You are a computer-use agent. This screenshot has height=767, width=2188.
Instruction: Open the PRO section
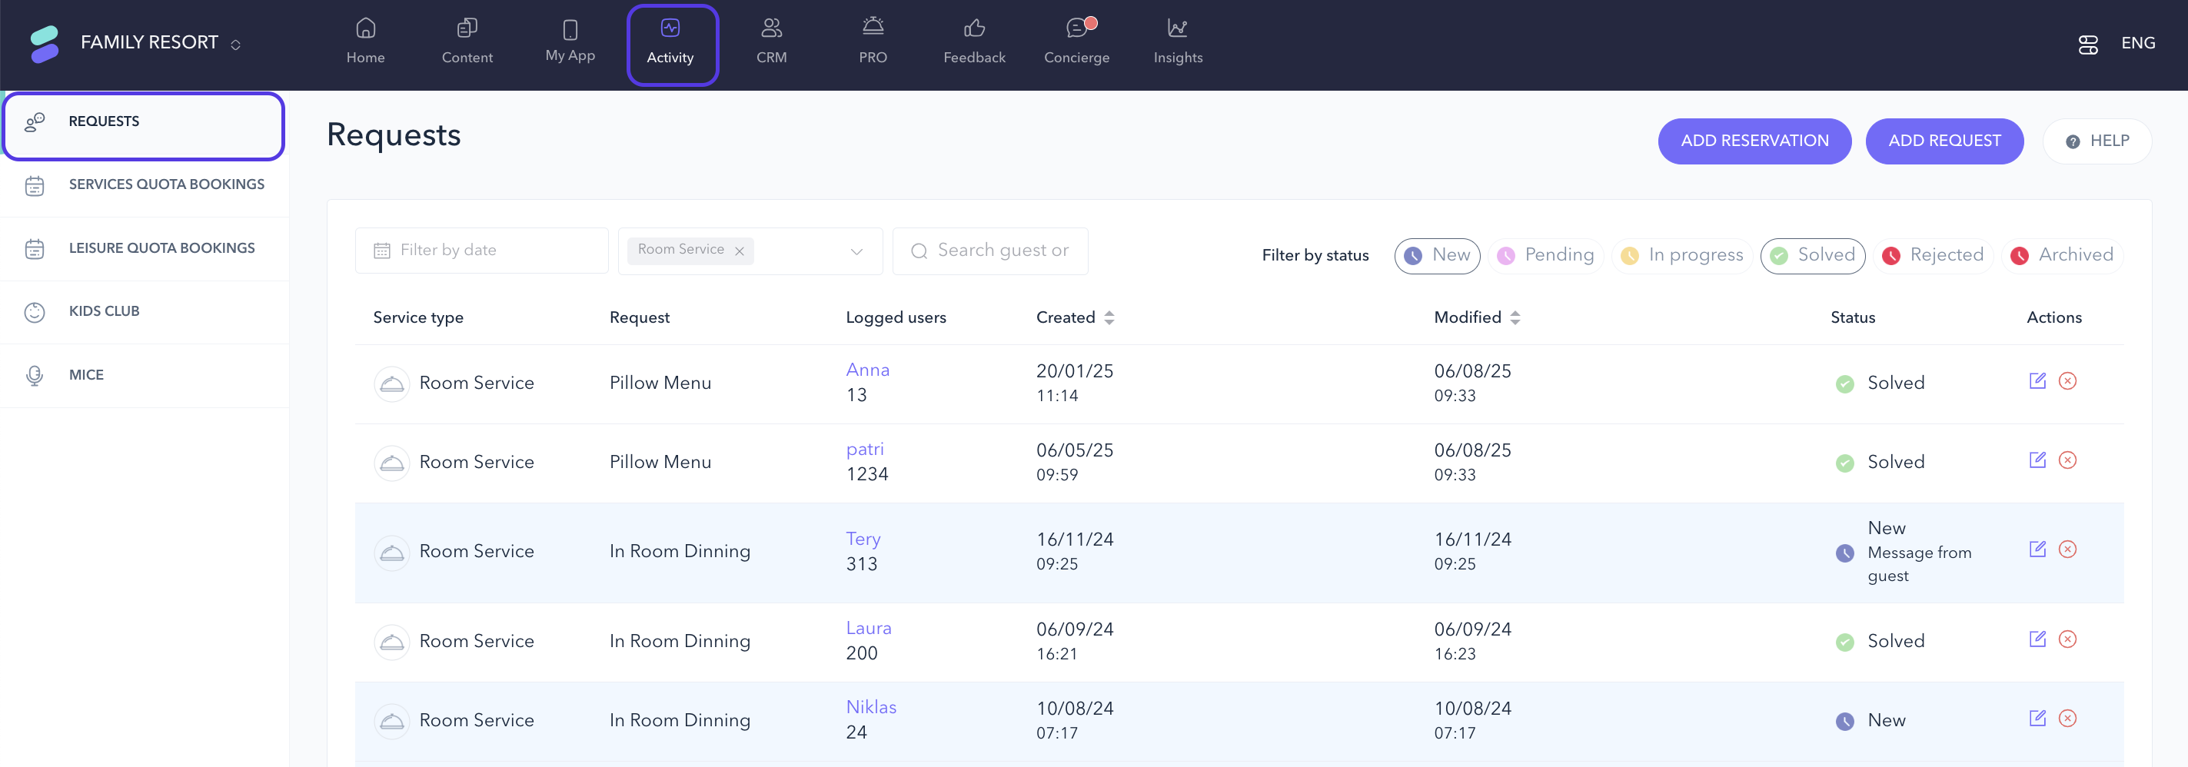(873, 42)
